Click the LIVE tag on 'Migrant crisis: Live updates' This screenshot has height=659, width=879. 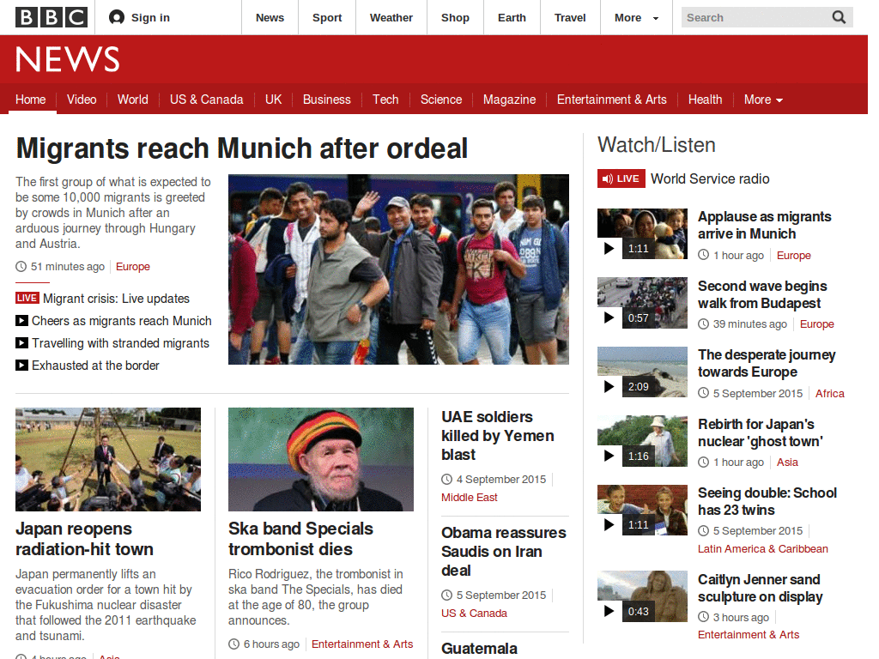(27, 299)
